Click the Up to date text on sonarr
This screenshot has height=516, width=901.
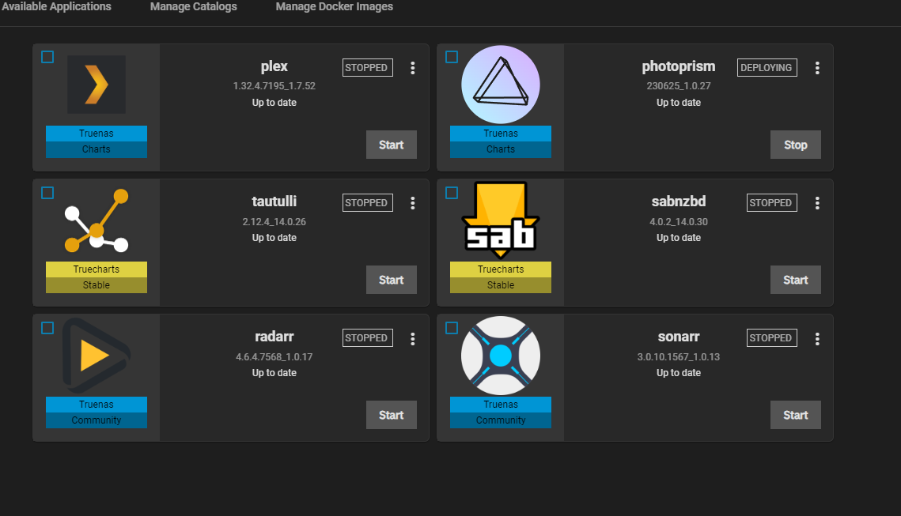click(679, 373)
